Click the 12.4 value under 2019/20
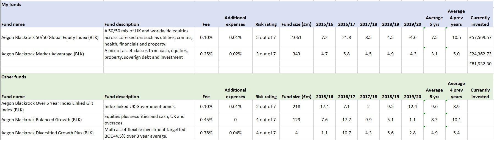This screenshot has width=494, height=142. 412,106
